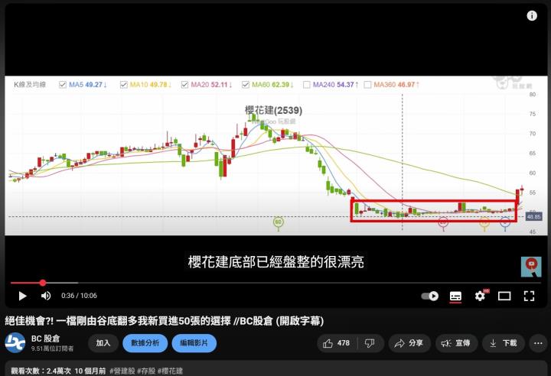Screen dimensions: 551x376
Task: Uncheck the MA10 checkbox in chart
Action: pyautogui.click(x=124, y=85)
